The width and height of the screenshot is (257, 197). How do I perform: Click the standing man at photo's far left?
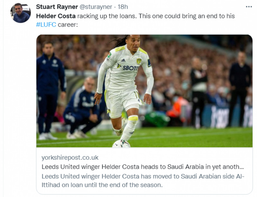(50, 87)
